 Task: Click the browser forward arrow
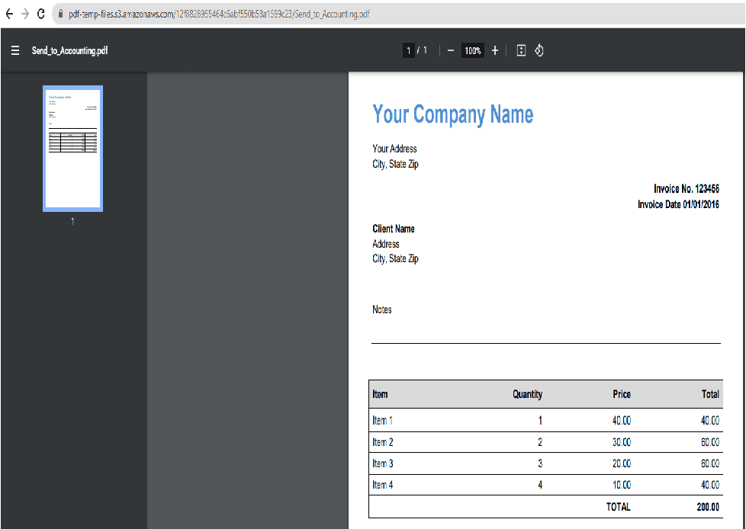pyautogui.click(x=25, y=14)
